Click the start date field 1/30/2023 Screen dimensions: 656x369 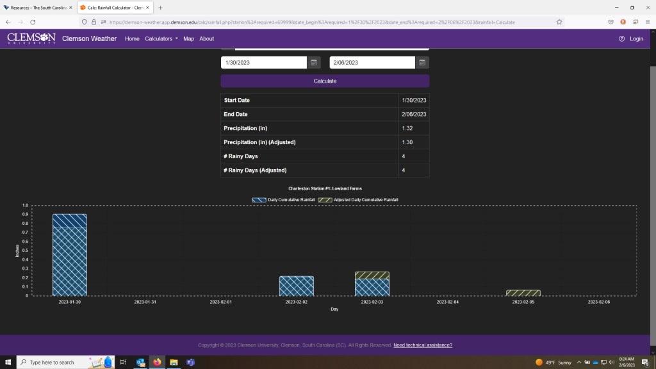[264, 63]
